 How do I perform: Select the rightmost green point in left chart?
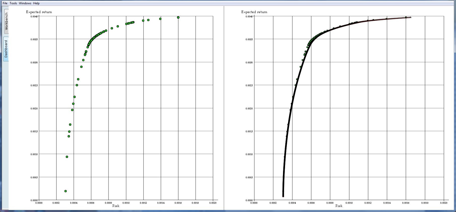[178, 17]
